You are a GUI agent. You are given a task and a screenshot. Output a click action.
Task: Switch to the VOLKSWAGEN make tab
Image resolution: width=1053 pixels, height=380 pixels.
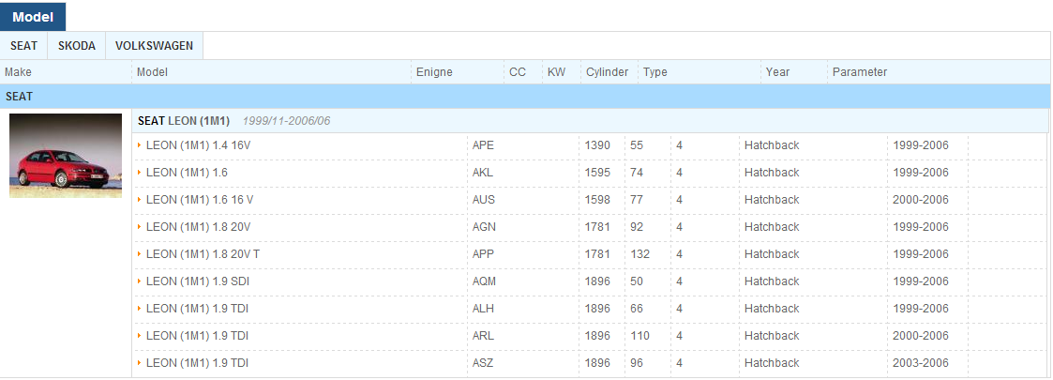[154, 46]
